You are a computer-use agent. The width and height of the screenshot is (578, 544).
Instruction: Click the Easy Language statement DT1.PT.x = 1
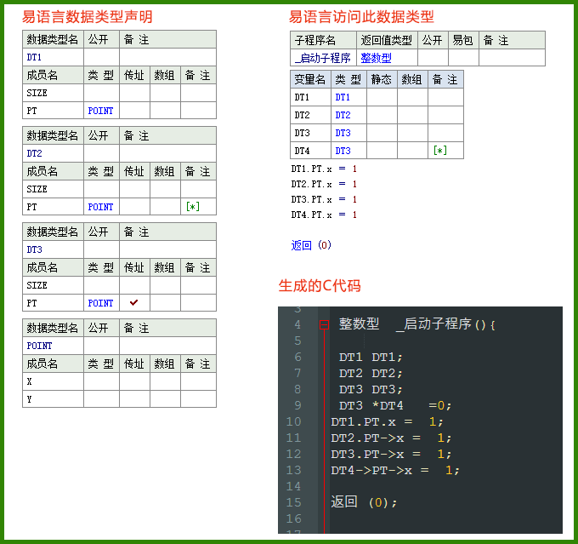click(324, 169)
